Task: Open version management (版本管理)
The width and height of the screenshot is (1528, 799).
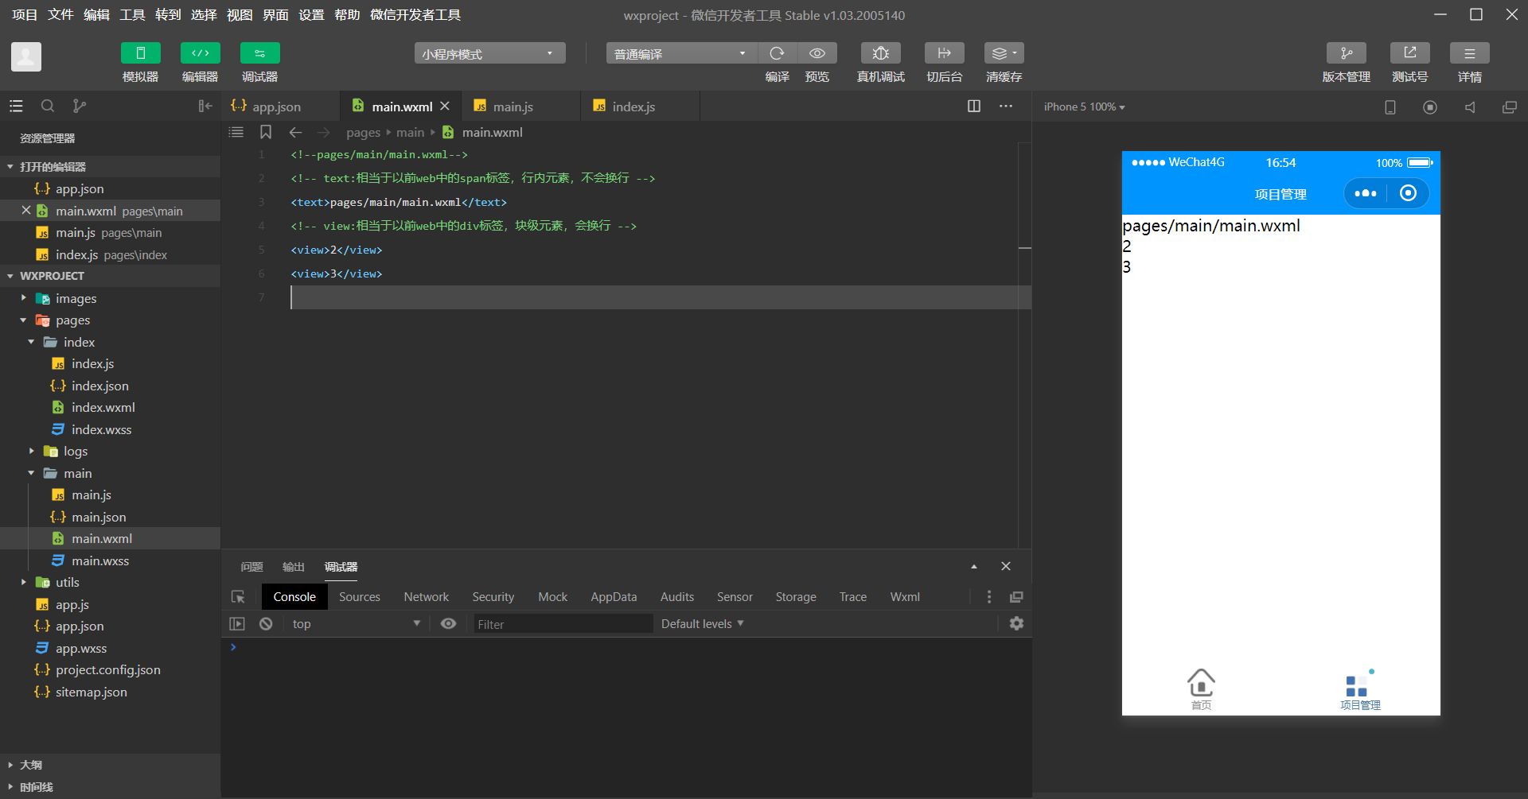Action: pos(1347,53)
